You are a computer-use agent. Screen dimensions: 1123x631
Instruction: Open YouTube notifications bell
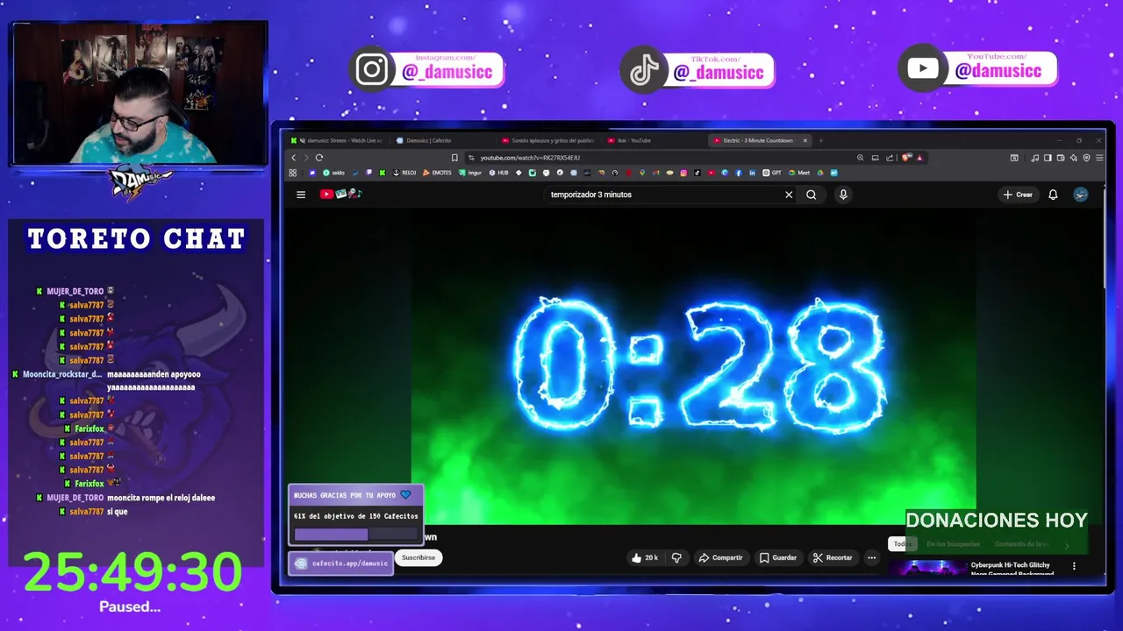pos(1053,195)
